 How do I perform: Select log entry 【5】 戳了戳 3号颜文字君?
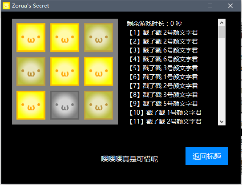[x=163, y=68]
